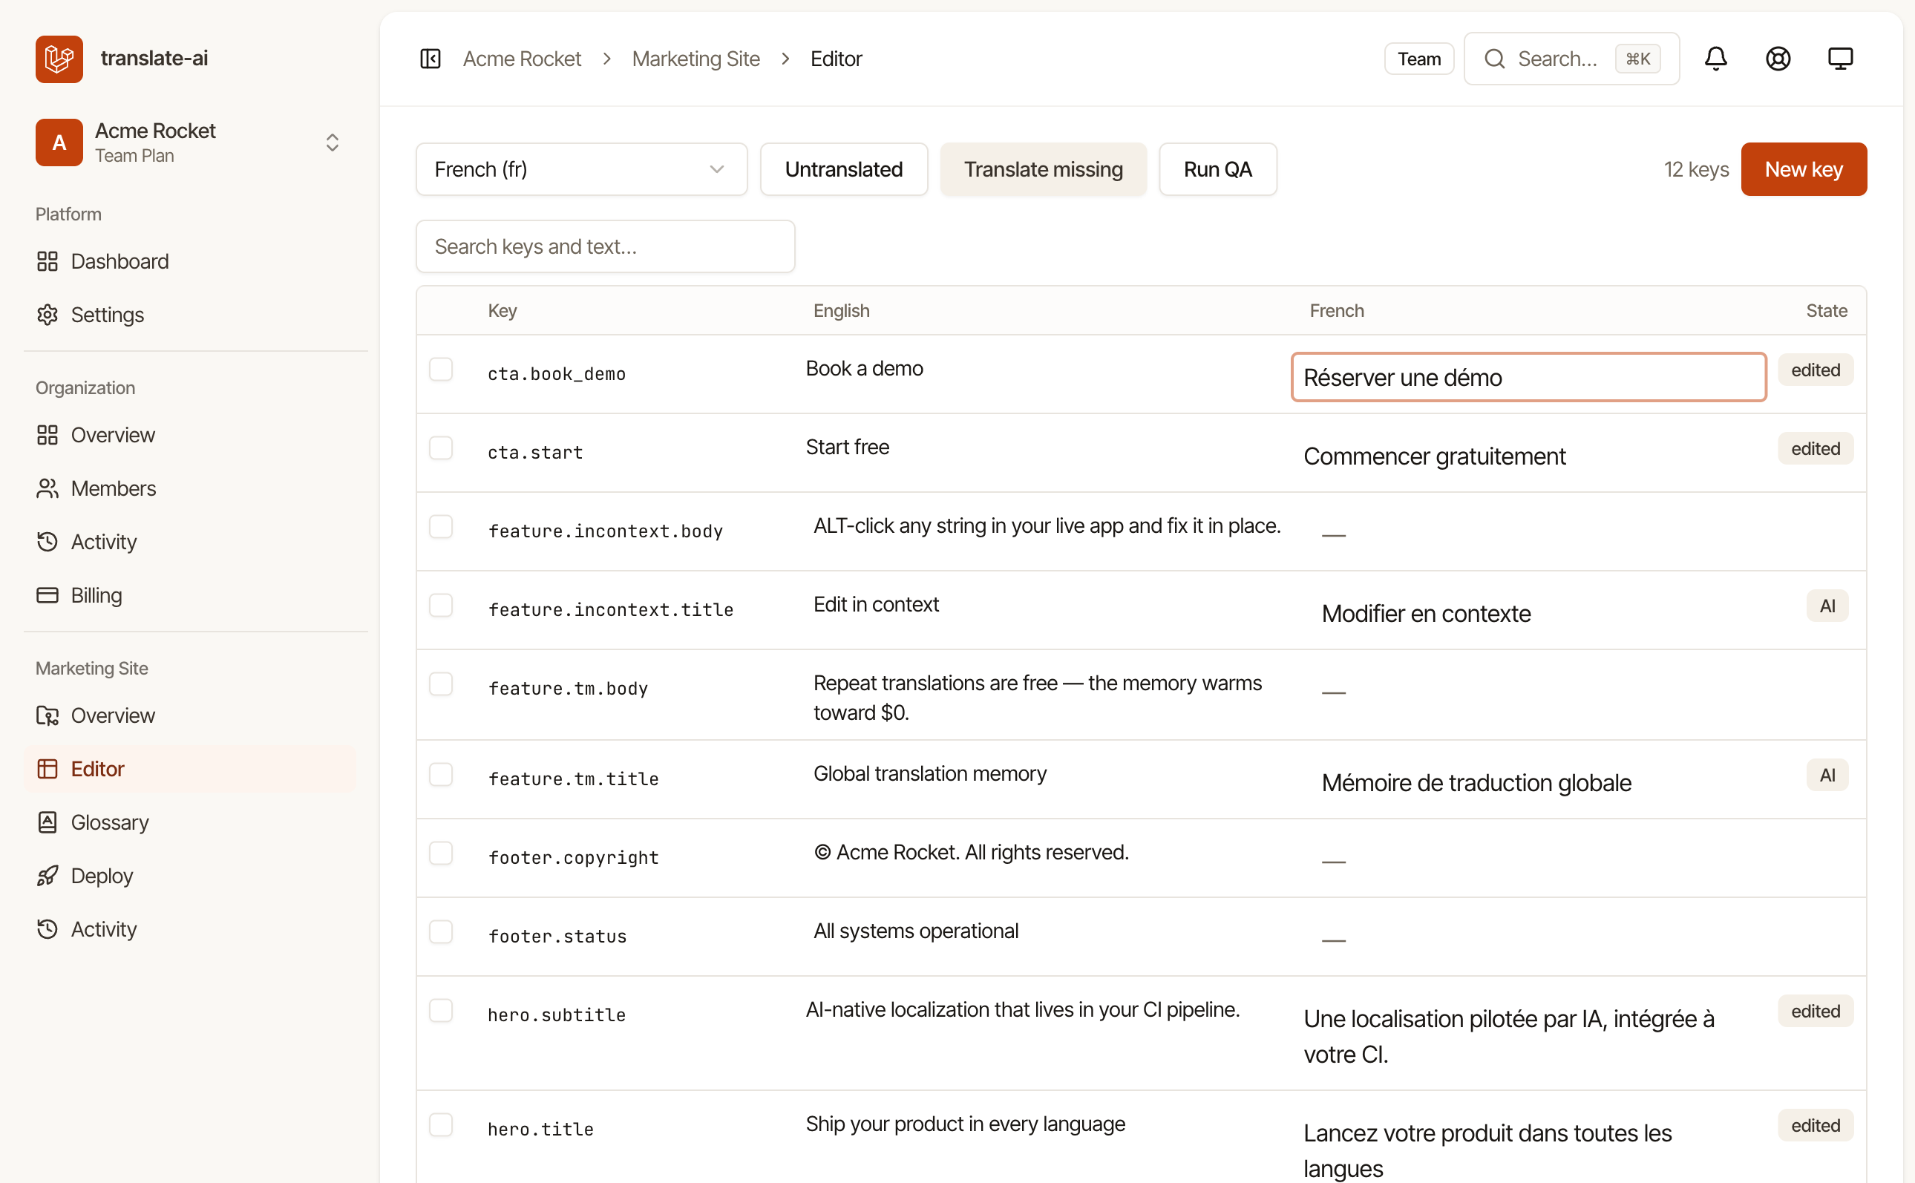Select the feature.incontext.title row checkbox
The height and width of the screenshot is (1183, 1915).
pyautogui.click(x=441, y=606)
